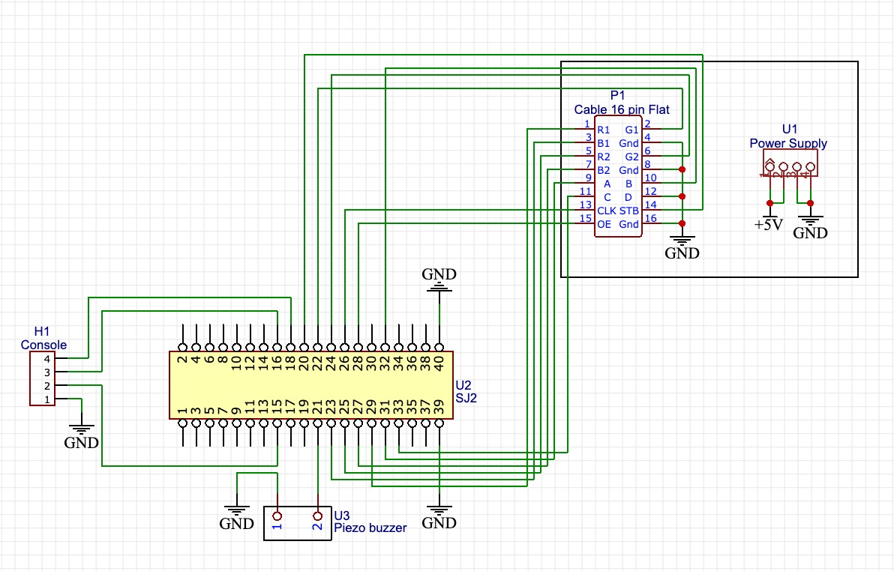Select the OE pin label on P1
Screen dimensions: 894x571
604,225
